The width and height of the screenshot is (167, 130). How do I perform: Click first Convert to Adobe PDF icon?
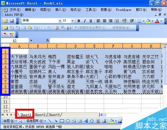pyautogui.click(x=6, y=35)
